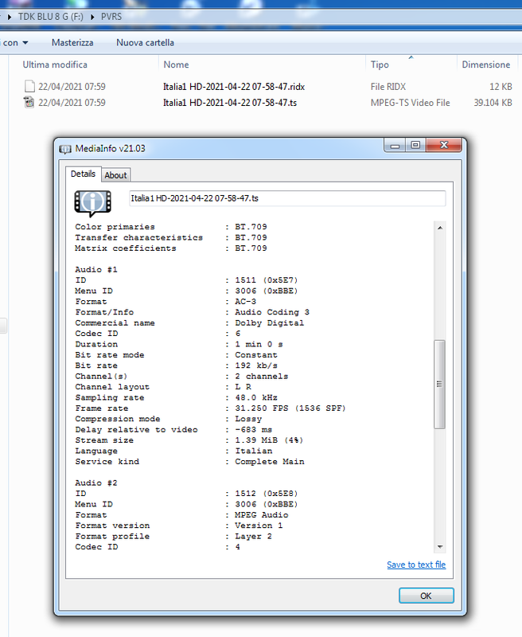Click the 'MPEG-TS Video File' type cell
Image resolution: width=522 pixels, height=637 pixels.
410,103
